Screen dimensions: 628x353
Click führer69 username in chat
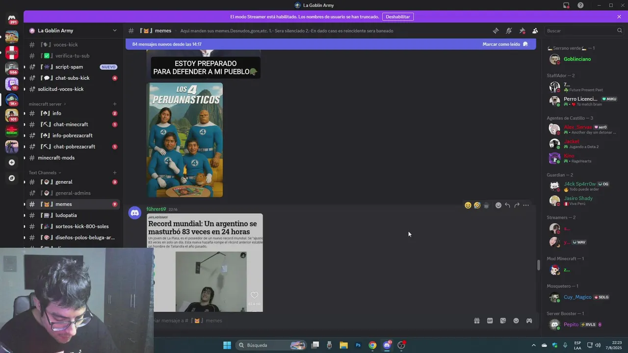tap(156, 209)
